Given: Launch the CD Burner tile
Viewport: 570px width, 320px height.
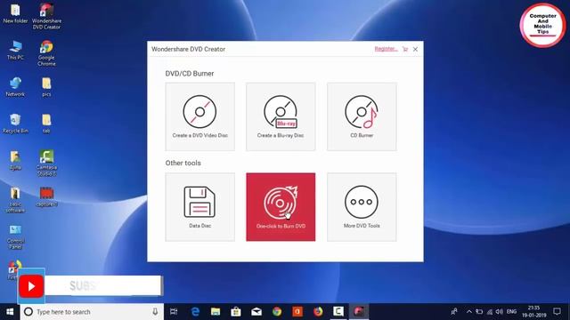Looking at the screenshot, I should click(x=362, y=116).
